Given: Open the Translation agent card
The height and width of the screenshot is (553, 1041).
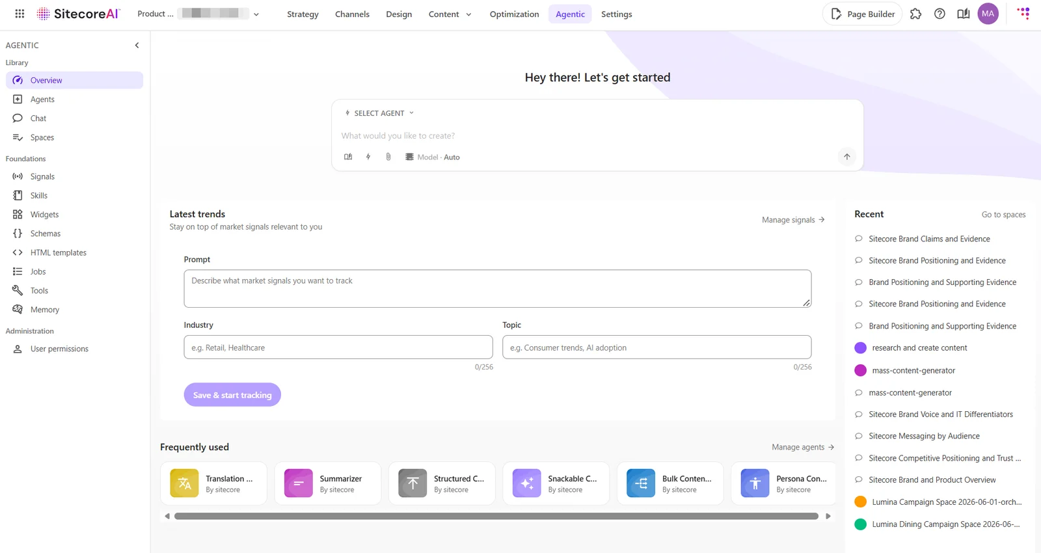Looking at the screenshot, I should 213,483.
